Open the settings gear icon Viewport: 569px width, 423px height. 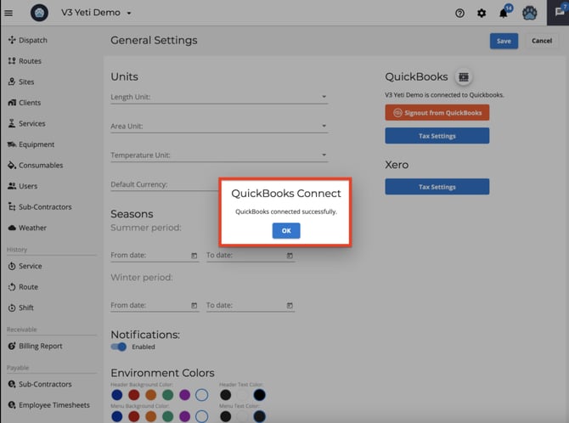(482, 14)
